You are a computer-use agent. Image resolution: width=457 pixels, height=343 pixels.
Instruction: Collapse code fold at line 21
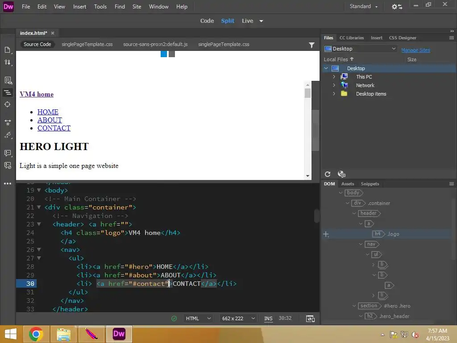point(39,207)
